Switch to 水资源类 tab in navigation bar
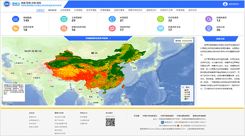The image size is (245, 136). [x=78, y=10]
